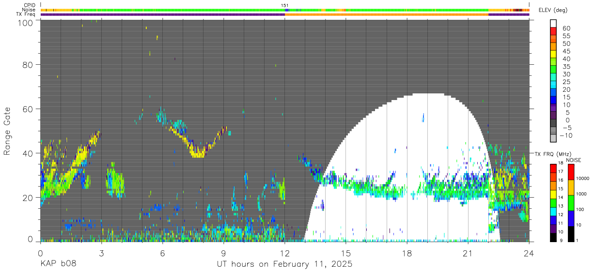Click the 45 tick on the elevation scale
This screenshot has width=595, height=274.
point(565,52)
